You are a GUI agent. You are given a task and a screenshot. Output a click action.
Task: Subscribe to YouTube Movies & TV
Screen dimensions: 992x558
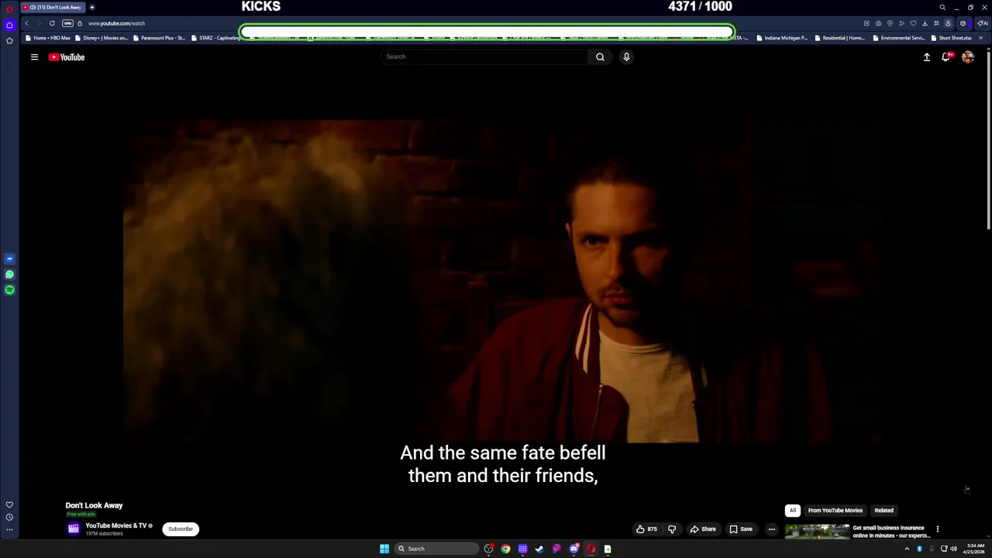coord(181,529)
